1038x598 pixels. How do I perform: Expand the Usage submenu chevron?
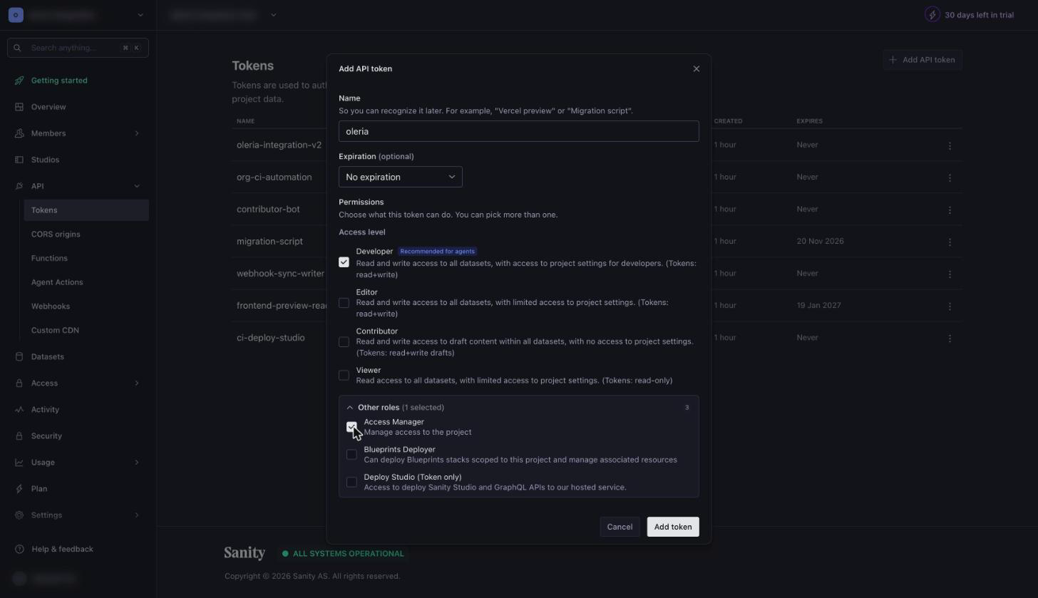coord(137,463)
